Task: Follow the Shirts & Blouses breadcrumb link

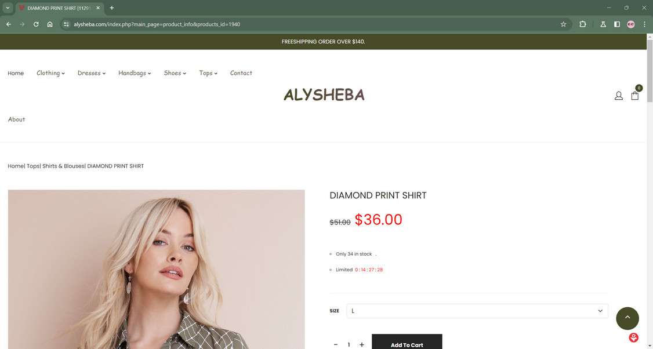Action: 63,166
